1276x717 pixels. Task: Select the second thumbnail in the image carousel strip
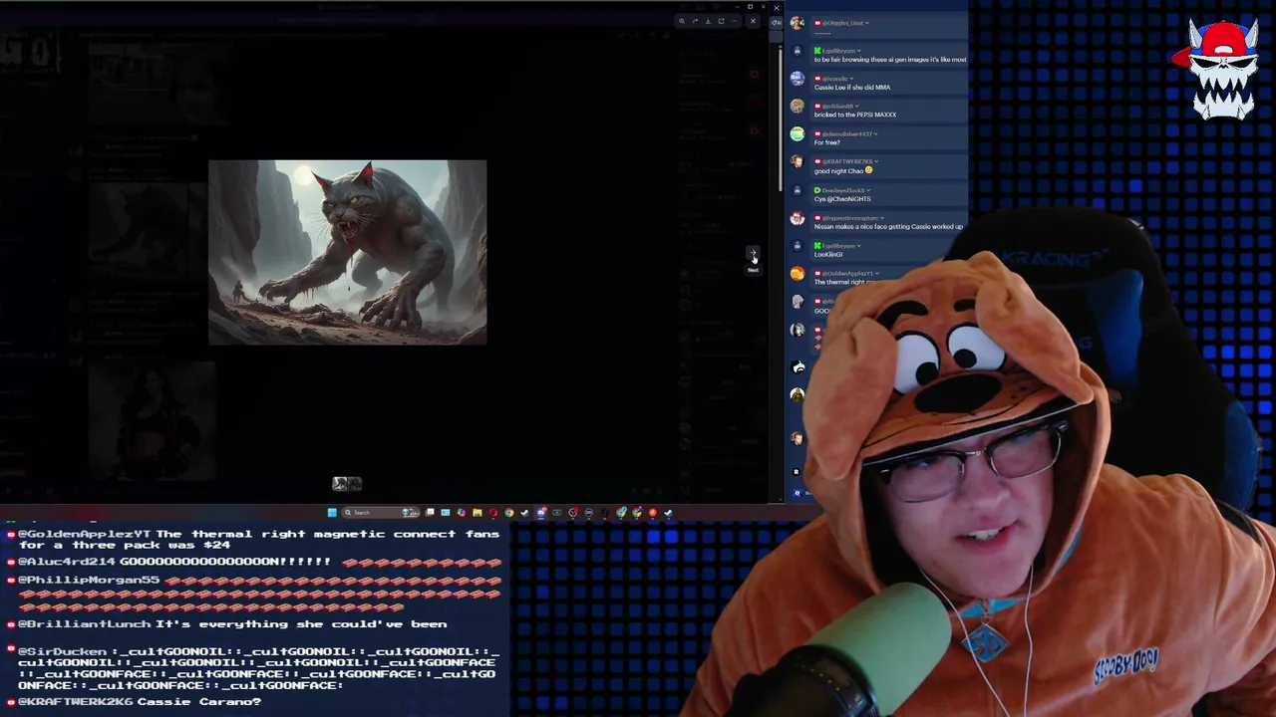coord(355,484)
